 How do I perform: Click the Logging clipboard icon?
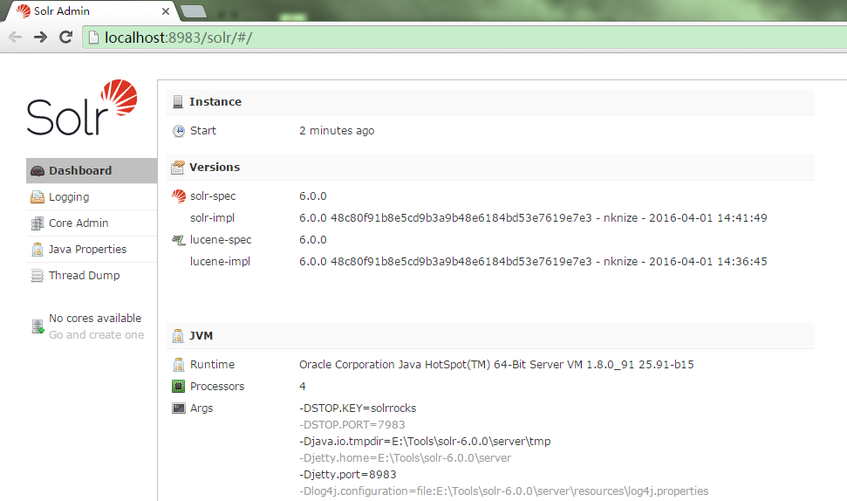point(38,197)
